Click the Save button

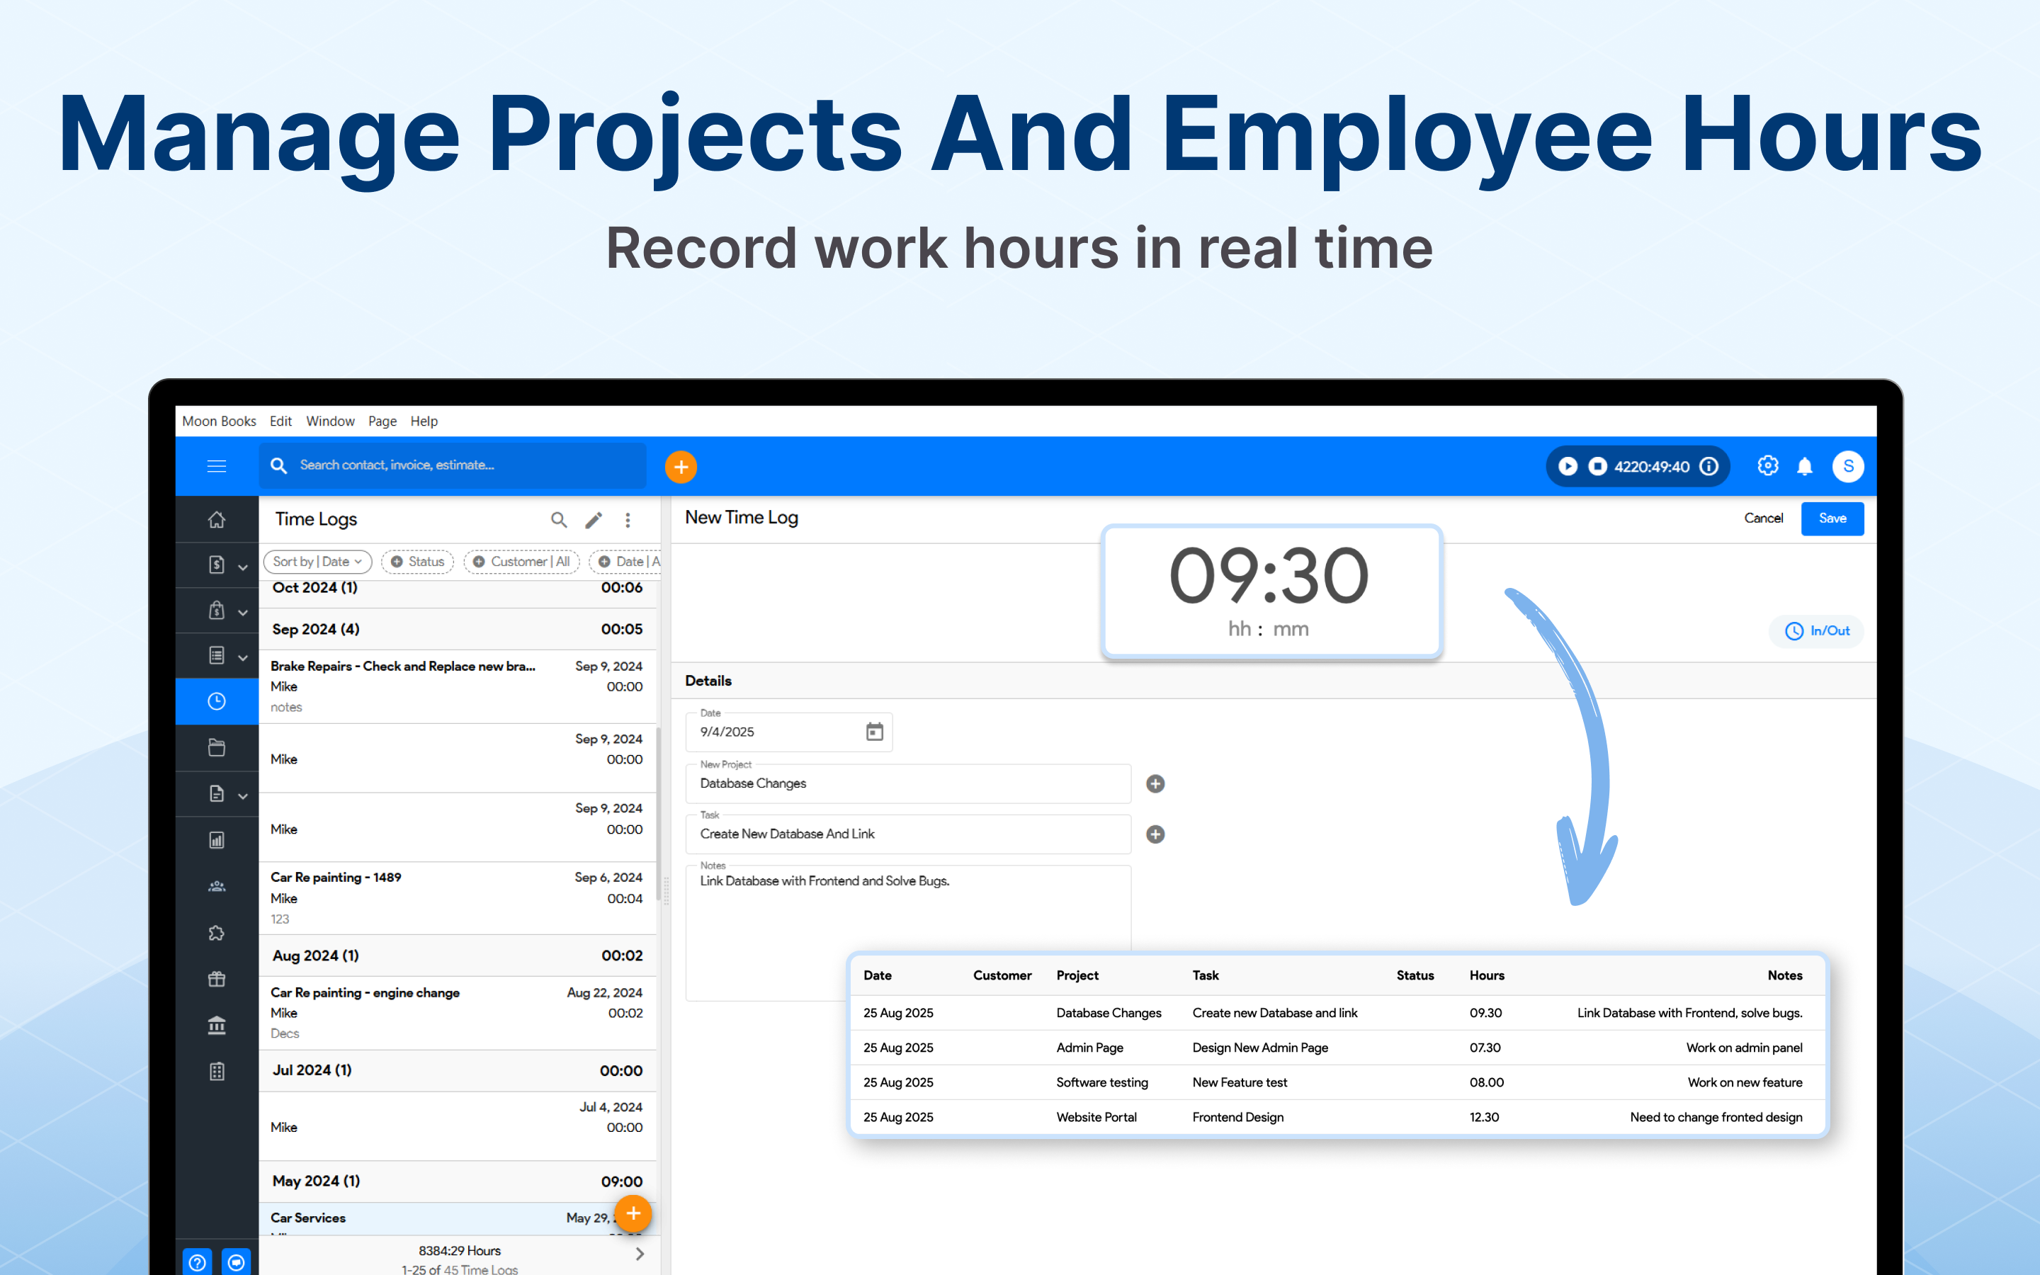[1832, 518]
